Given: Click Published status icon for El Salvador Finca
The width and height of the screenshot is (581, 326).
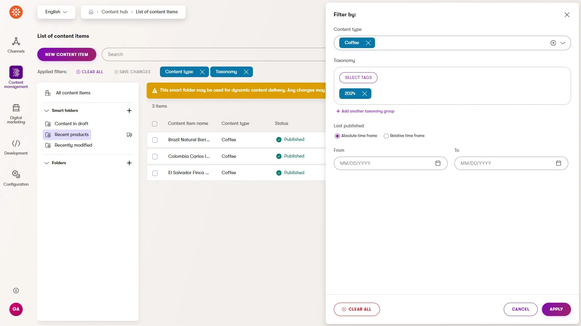Looking at the screenshot, I should (279, 173).
